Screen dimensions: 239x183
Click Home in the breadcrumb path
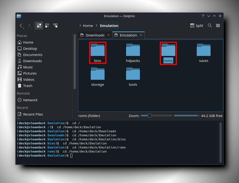click(x=88, y=26)
